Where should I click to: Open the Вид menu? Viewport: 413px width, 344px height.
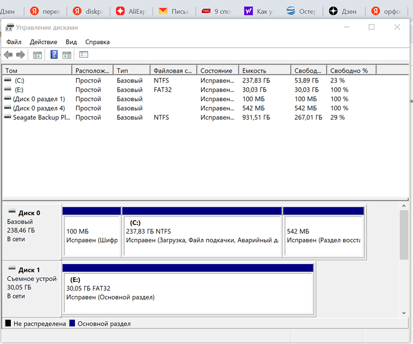pos(71,42)
